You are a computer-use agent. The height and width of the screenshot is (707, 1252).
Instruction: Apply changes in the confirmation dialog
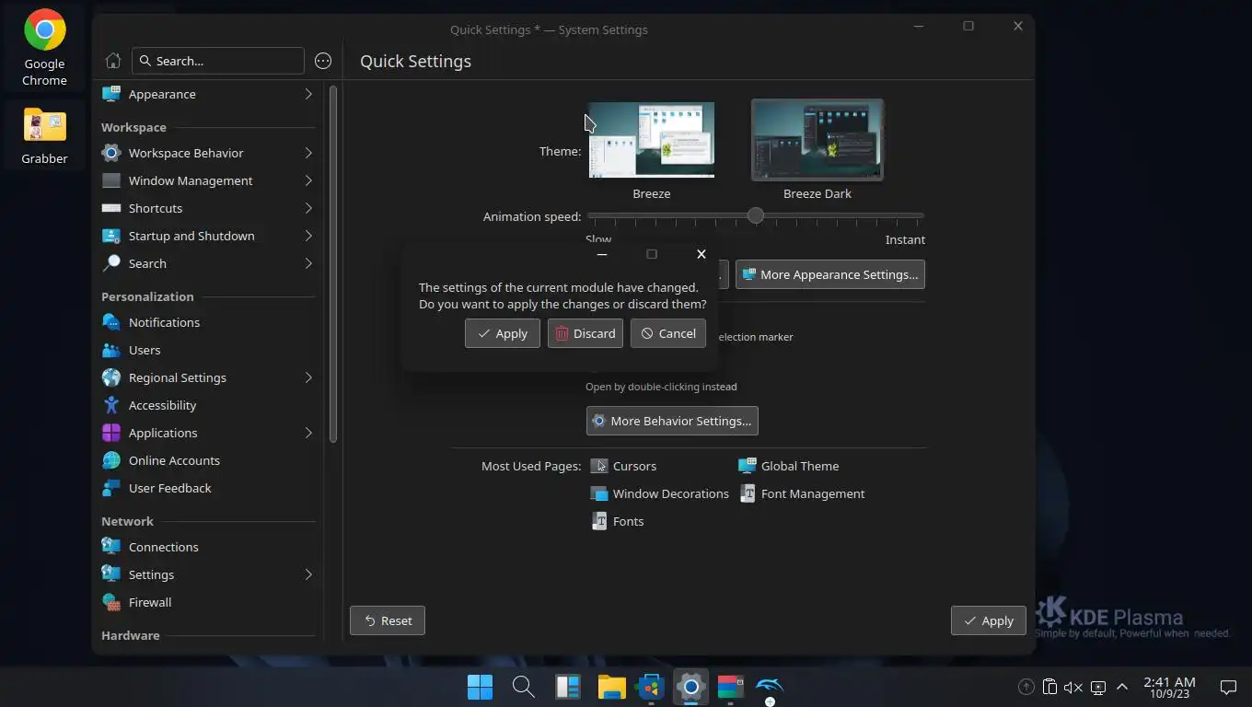(503, 333)
